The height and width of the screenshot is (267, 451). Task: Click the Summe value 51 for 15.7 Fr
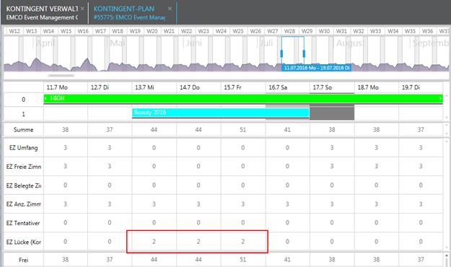pyautogui.click(x=243, y=130)
